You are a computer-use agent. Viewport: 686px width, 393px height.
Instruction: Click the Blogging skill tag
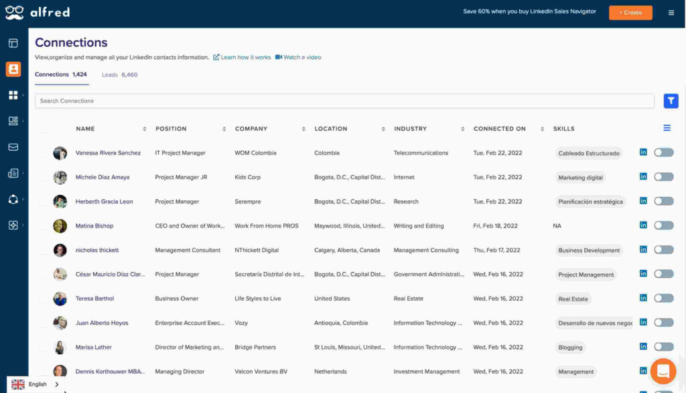click(x=570, y=347)
